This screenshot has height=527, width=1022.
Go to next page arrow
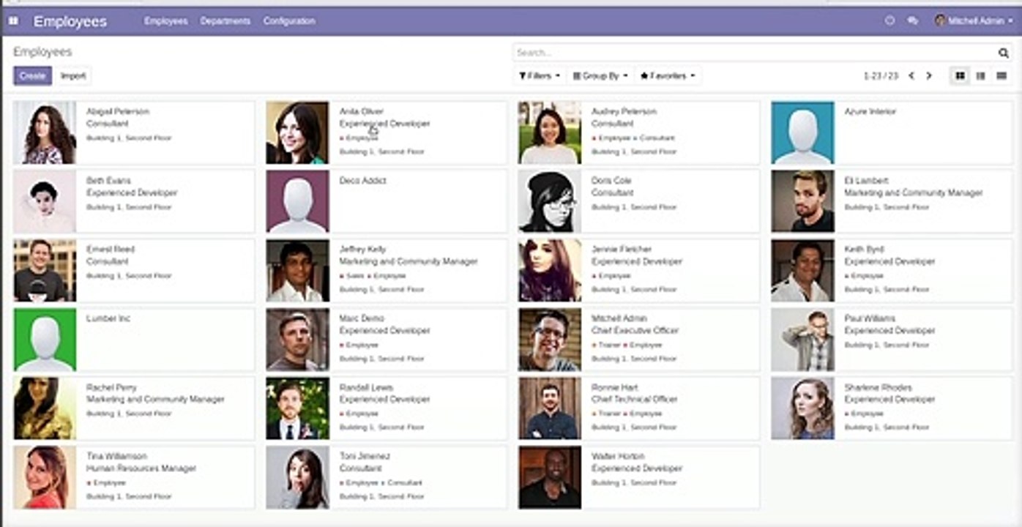(929, 75)
